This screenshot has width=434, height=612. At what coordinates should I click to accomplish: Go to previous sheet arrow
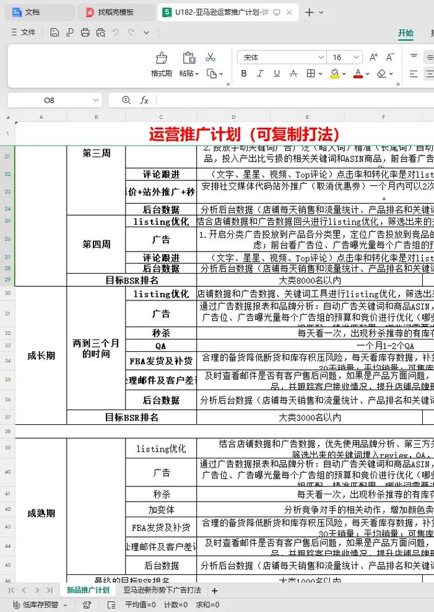[x=24, y=590]
